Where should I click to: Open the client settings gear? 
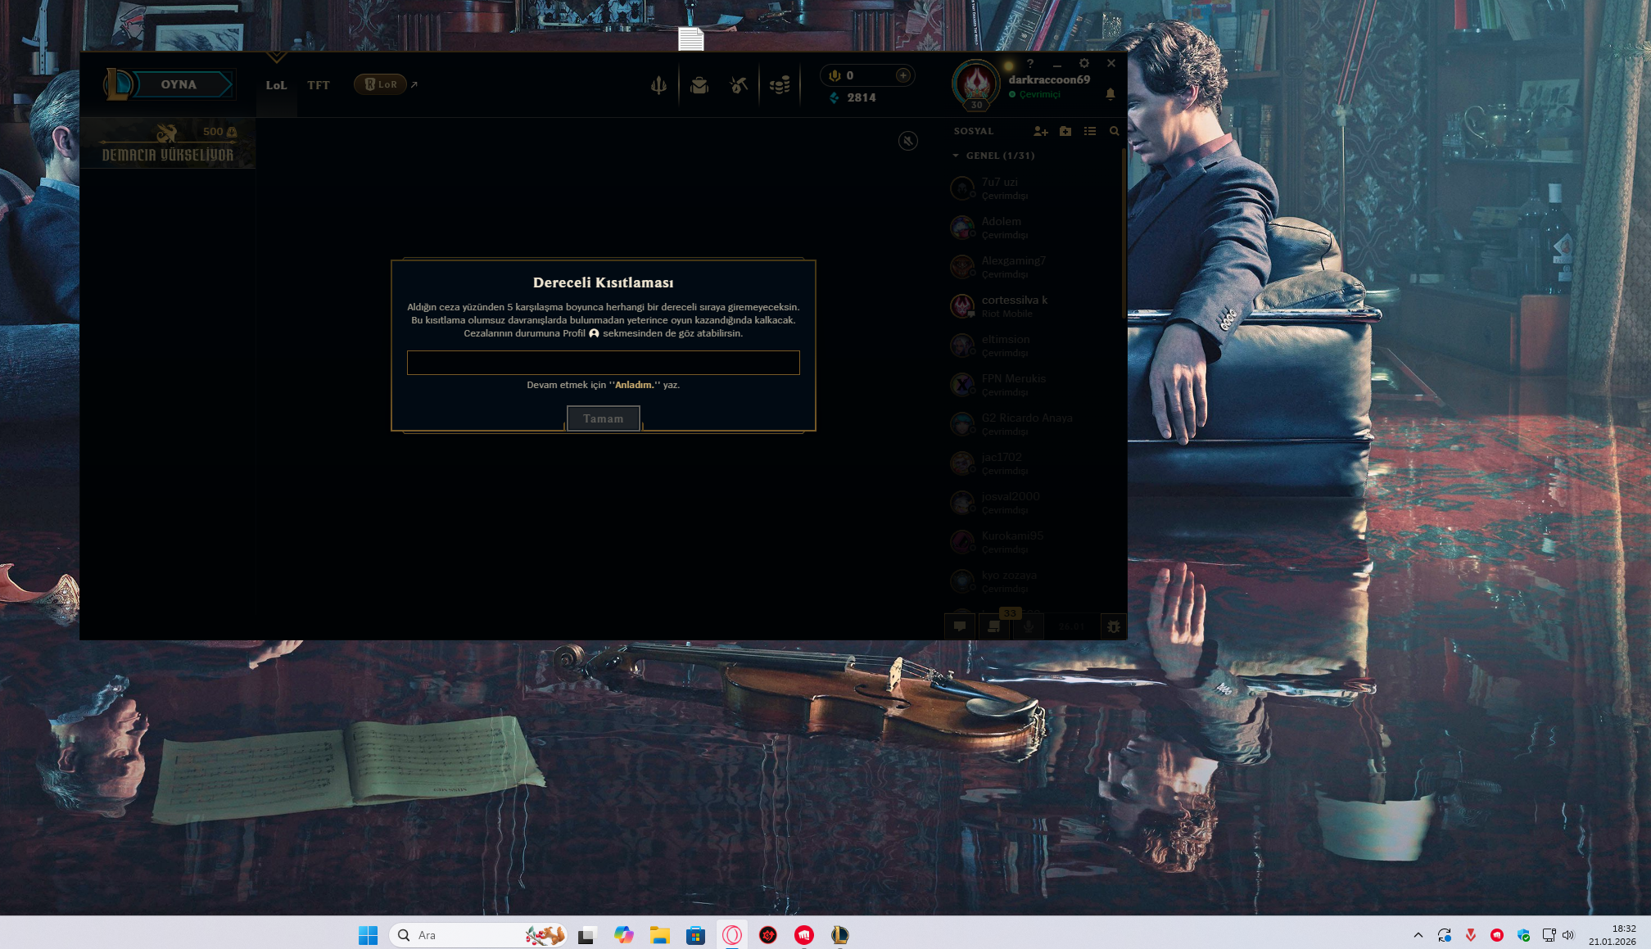click(1084, 63)
